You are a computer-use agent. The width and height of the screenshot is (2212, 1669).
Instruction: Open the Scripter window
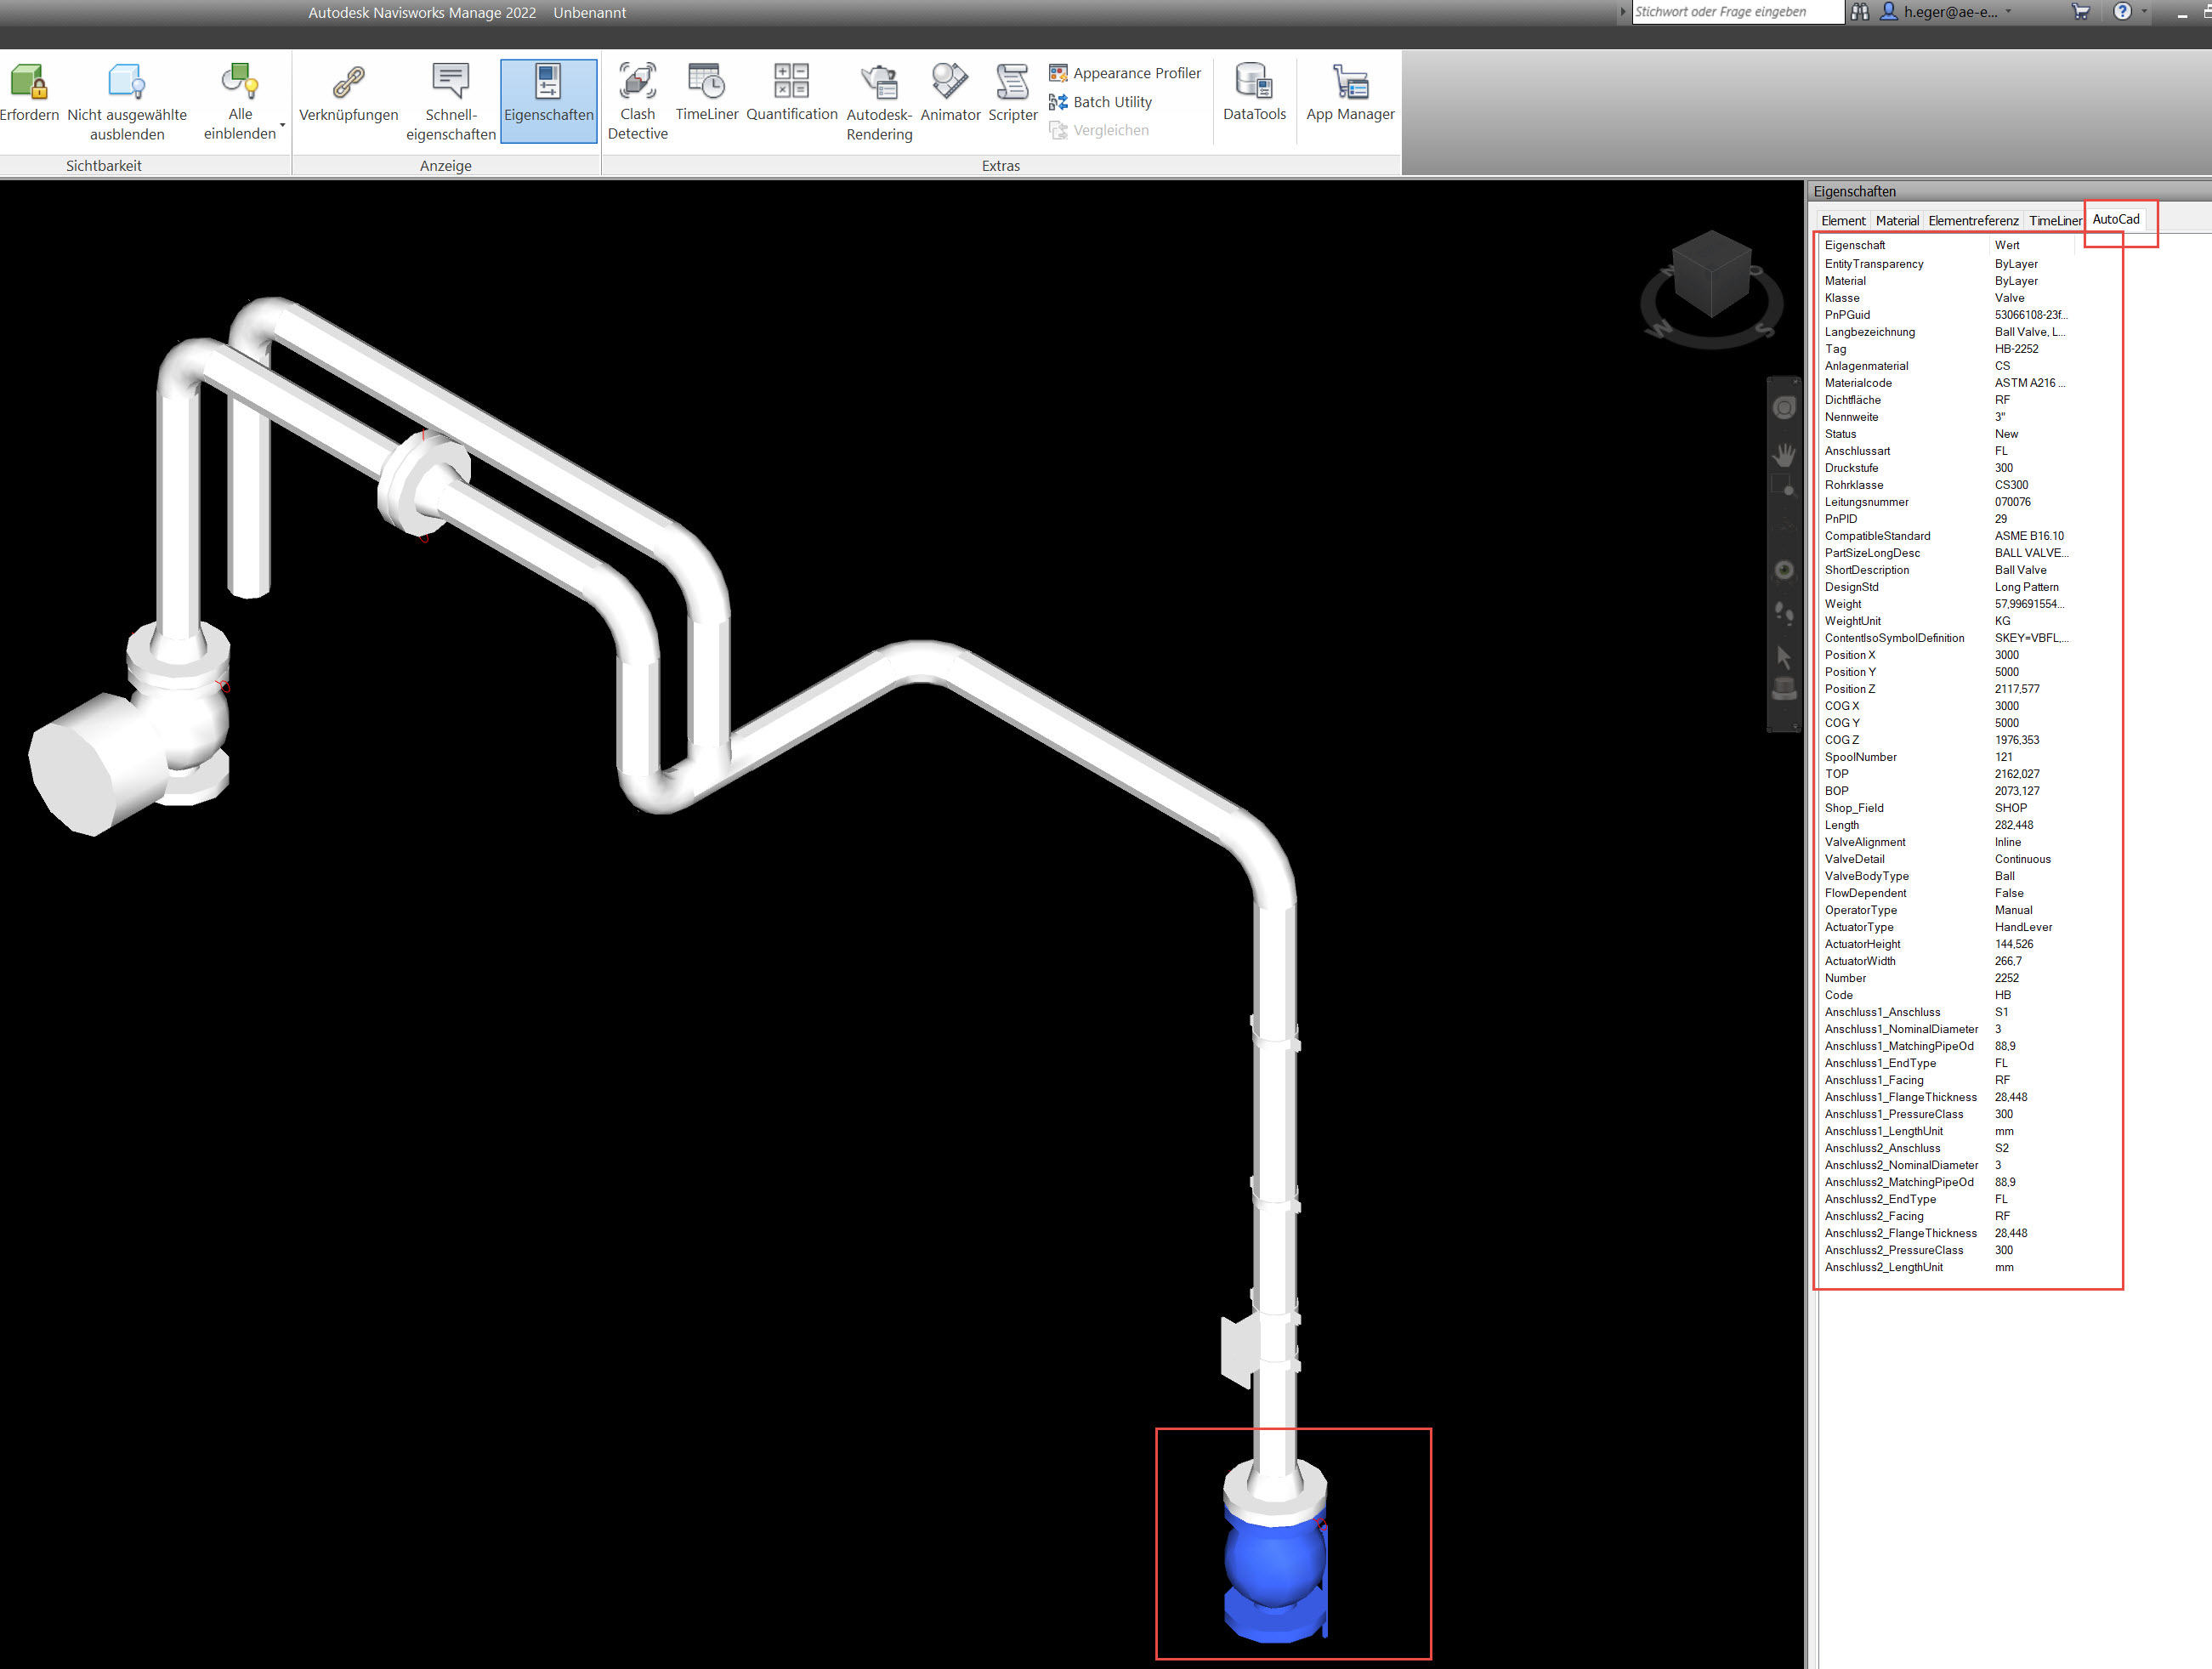point(1012,92)
